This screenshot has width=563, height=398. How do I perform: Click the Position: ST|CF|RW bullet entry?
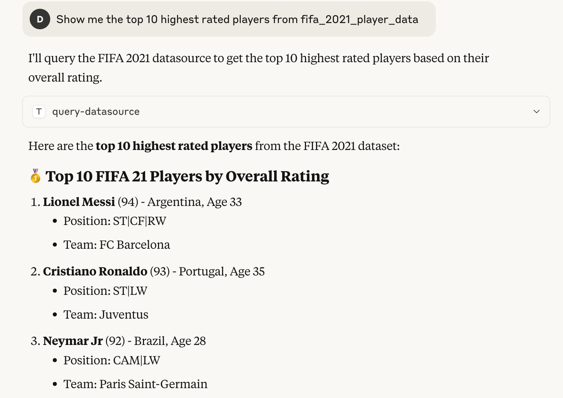click(x=114, y=221)
